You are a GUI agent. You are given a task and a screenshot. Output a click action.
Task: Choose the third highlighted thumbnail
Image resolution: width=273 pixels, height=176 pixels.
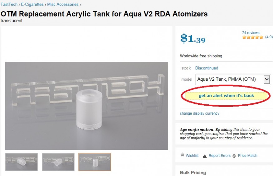pos(95,162)
